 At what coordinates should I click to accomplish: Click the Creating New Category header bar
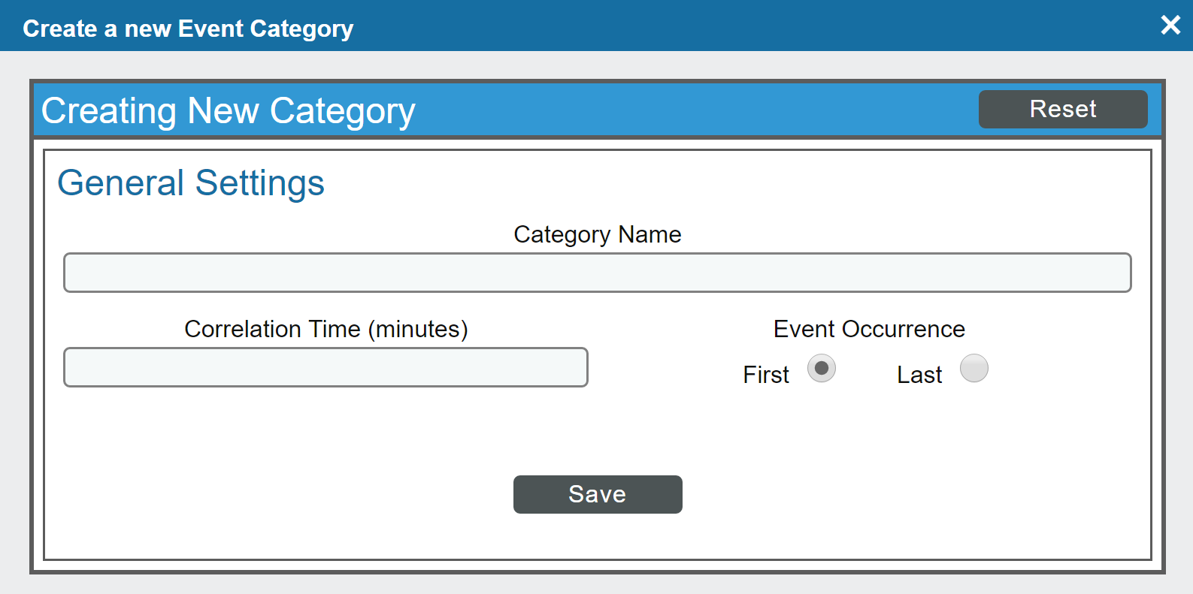point(229,110)
